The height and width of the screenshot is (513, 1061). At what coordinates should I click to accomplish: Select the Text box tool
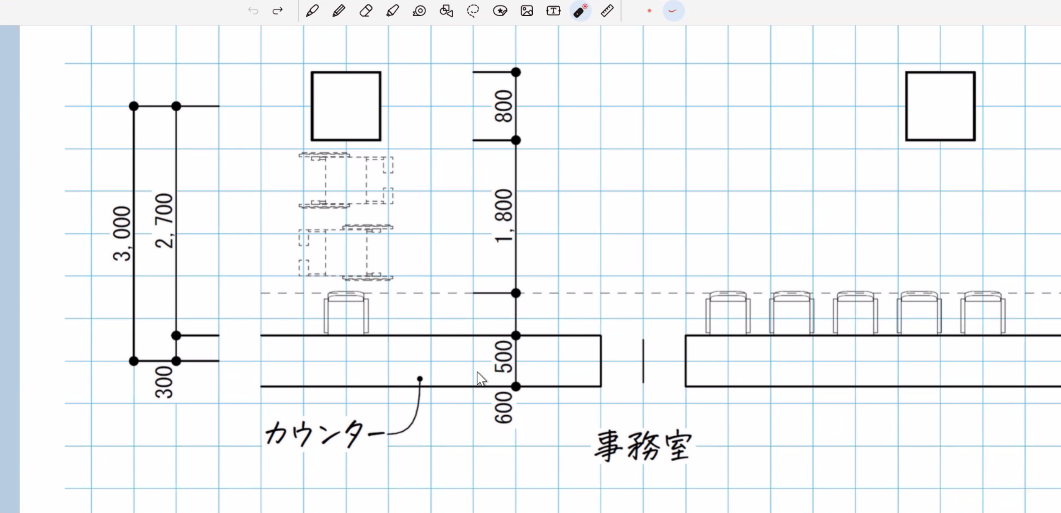pyautogui.click(x=553, y=11)
